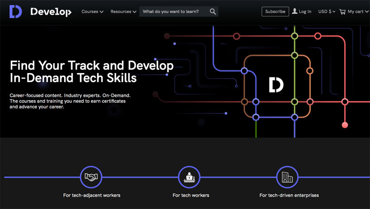This screenshot has height=209, width=370.
Task: Open the 'For tech-adjacent workers' label
Action: pos(92,195)
